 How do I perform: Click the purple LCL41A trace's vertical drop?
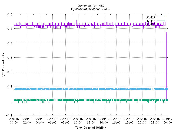click(x=167, y=66)
